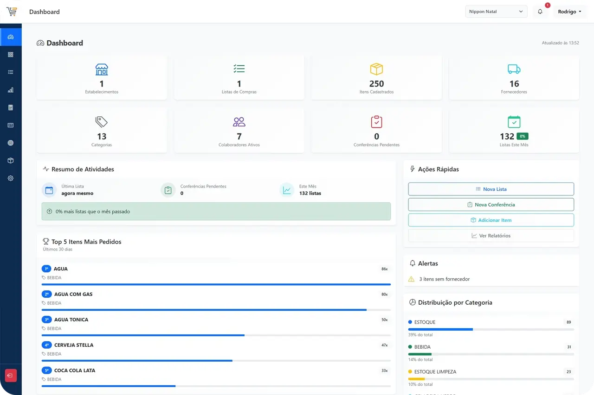Screen dimensions: 594x395
Task: Click the disc target icon in sidebar
Action: tap(11, 143)
